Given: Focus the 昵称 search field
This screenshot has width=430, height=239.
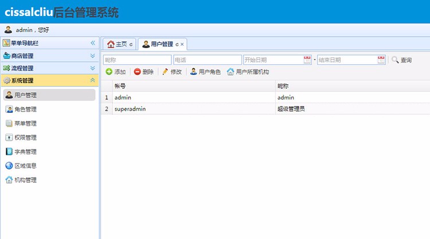Looking at the screenshot, I should 137,60.
